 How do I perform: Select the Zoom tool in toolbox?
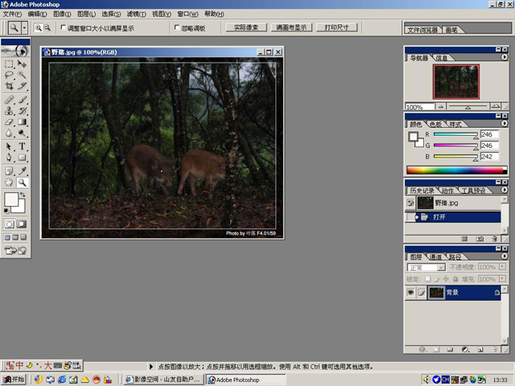(22, 183)
